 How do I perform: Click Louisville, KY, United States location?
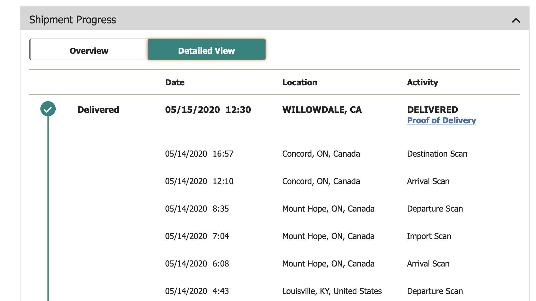coord(332,291)
